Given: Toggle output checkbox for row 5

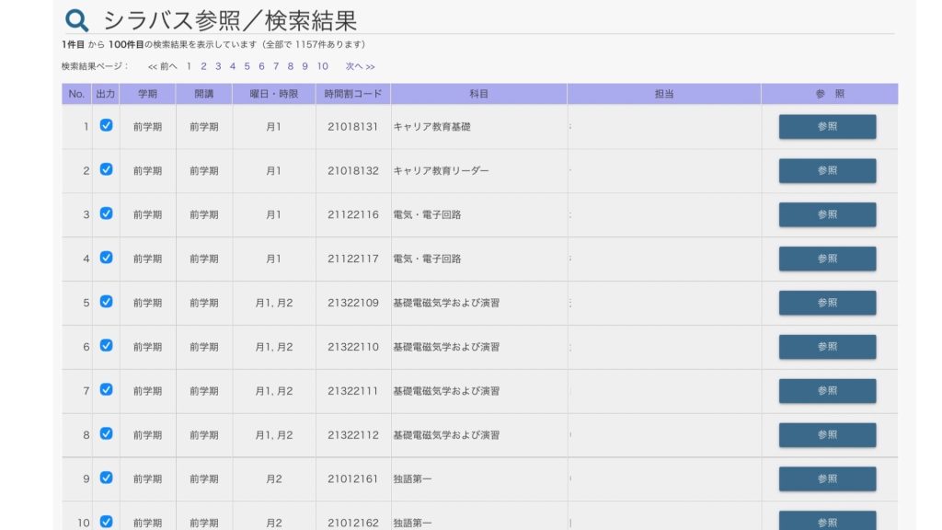Looking at the screenshot, I should click(106, 302).
